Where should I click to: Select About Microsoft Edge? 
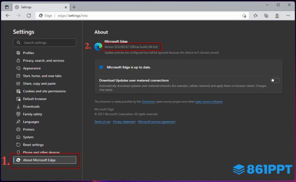(44, 160)
